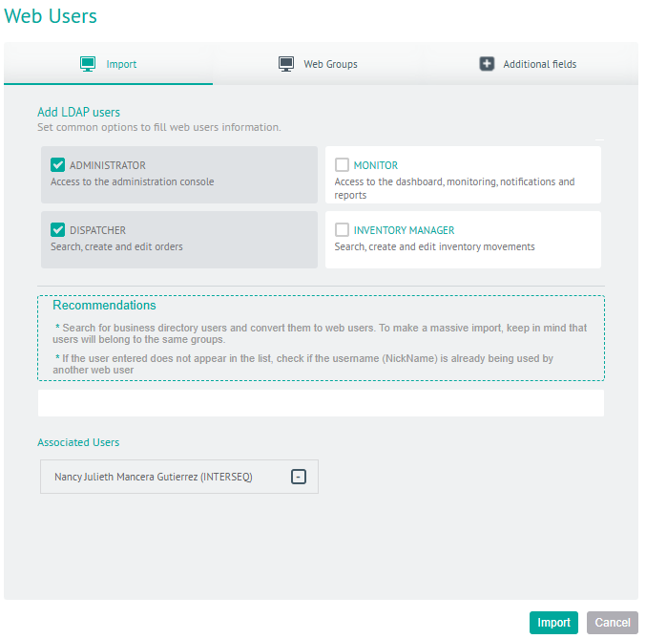Select the Import tab label

pyautogui.click(x=121, y=65)
